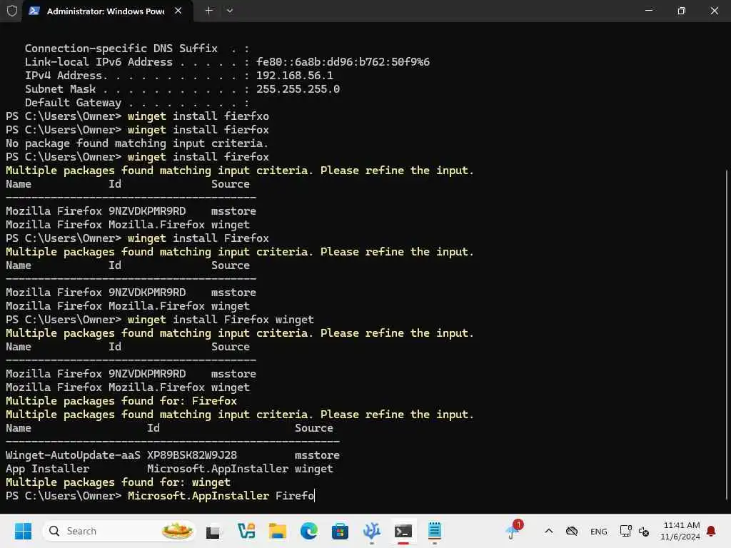The height and width of the screenshot is (548, 731).
Task: Expand the new tab profile dropdown
Action: pos(230,10)
